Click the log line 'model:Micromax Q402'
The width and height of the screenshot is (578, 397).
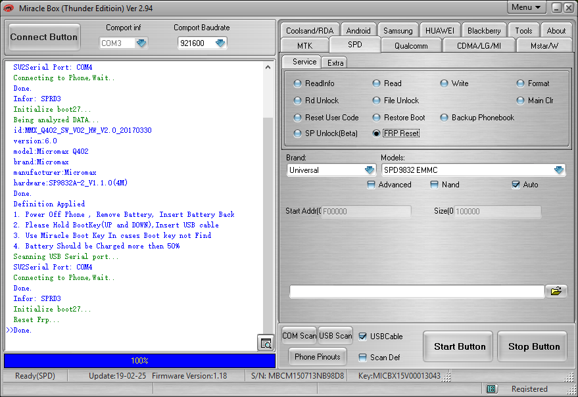point(51,151)
